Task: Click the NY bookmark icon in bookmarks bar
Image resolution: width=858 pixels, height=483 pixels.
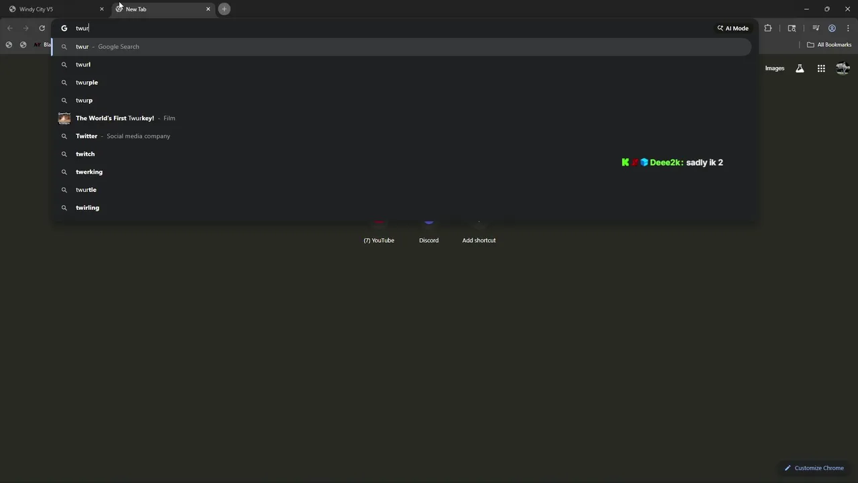Action: [38, 45]
